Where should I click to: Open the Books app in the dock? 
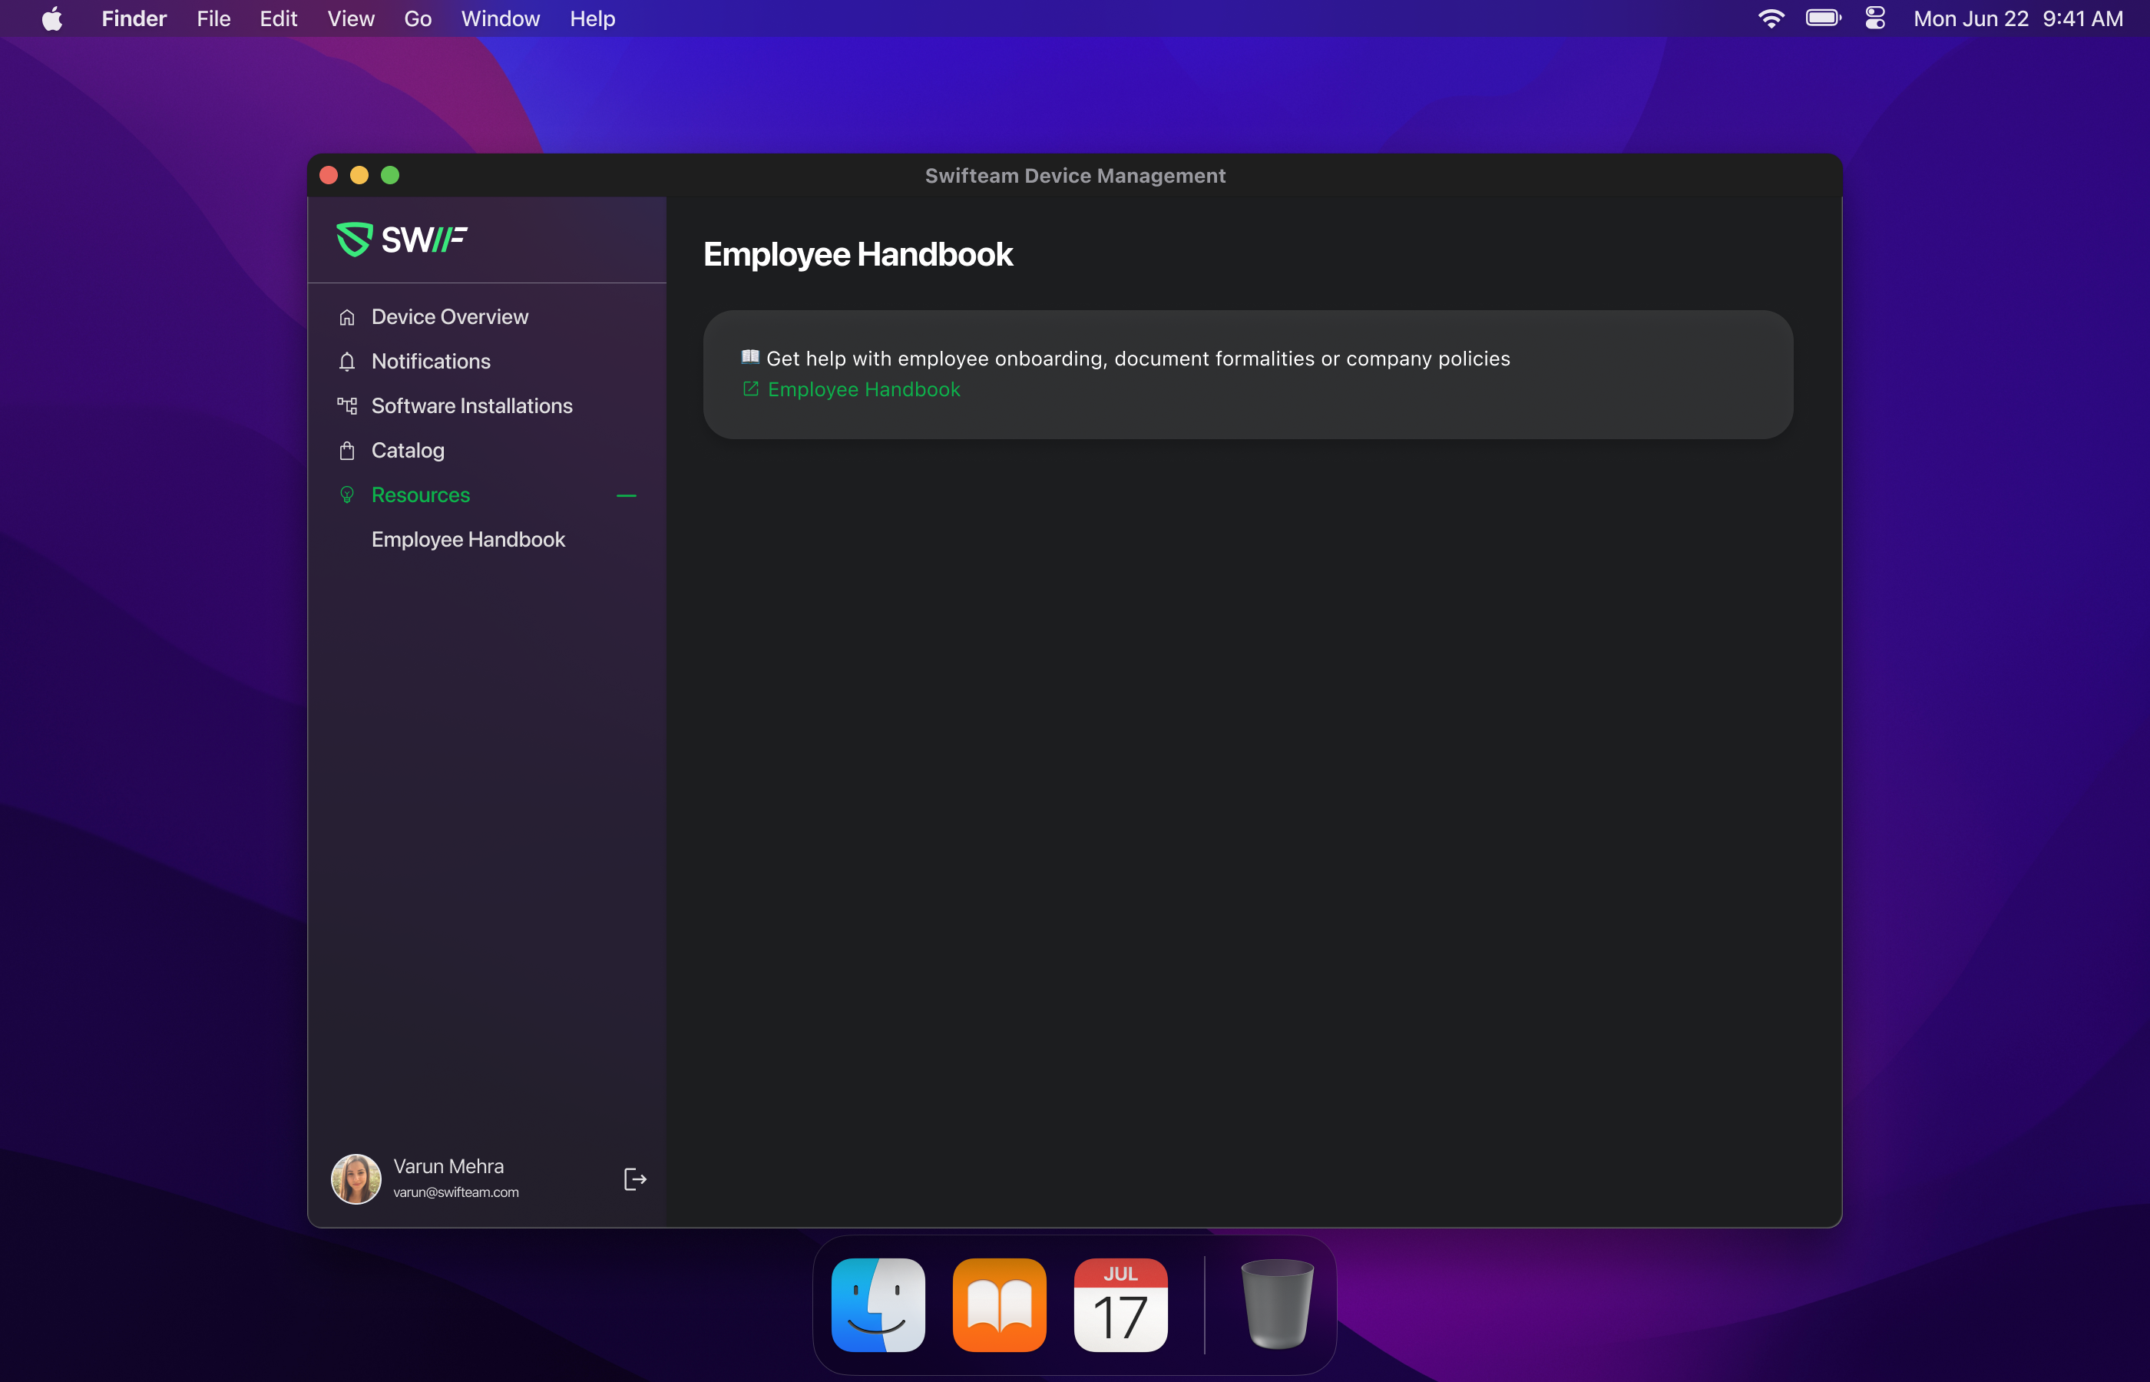[999, 1304]
